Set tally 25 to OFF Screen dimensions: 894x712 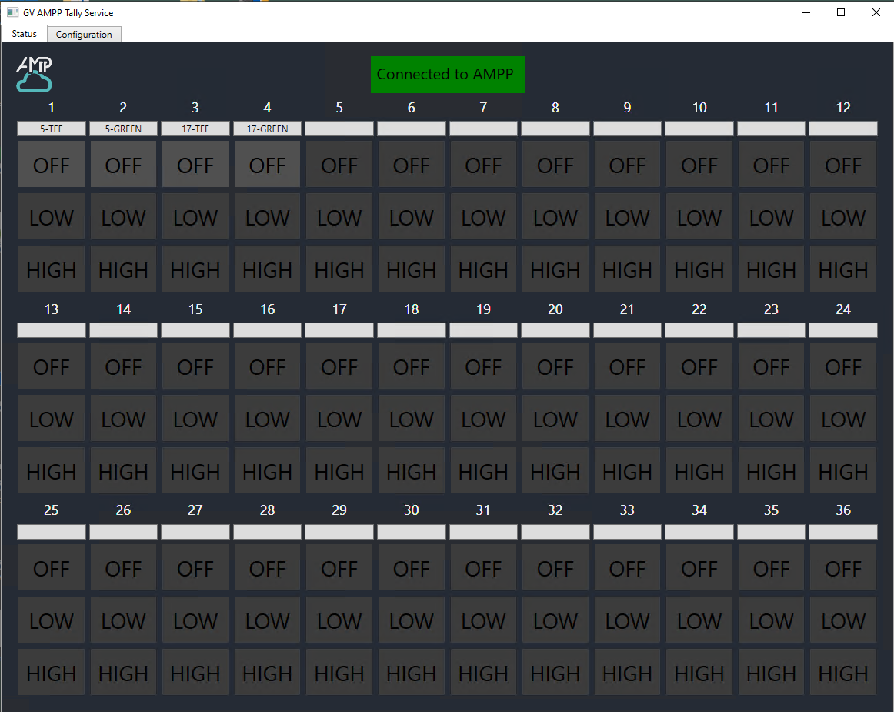[x=52, y=567]
